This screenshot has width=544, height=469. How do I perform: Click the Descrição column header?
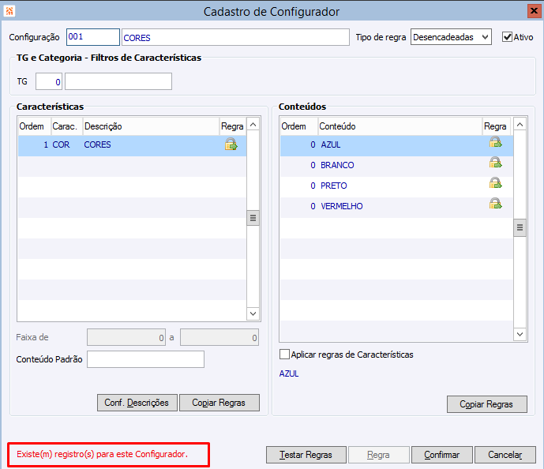151,126
